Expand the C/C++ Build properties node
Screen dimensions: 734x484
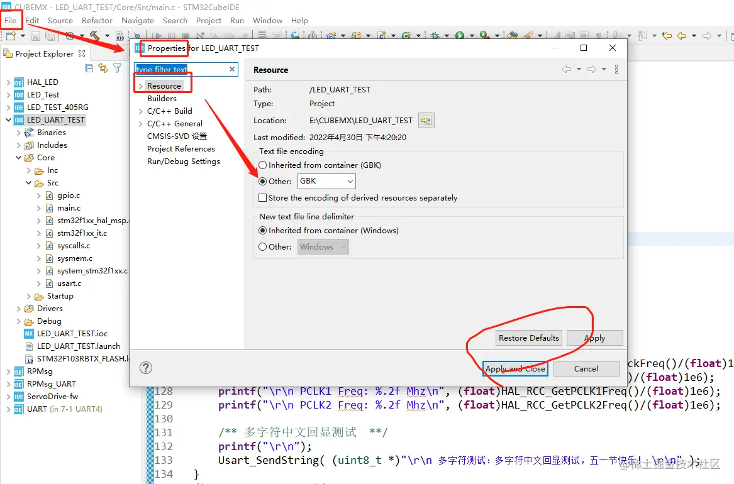pos(140,111)
